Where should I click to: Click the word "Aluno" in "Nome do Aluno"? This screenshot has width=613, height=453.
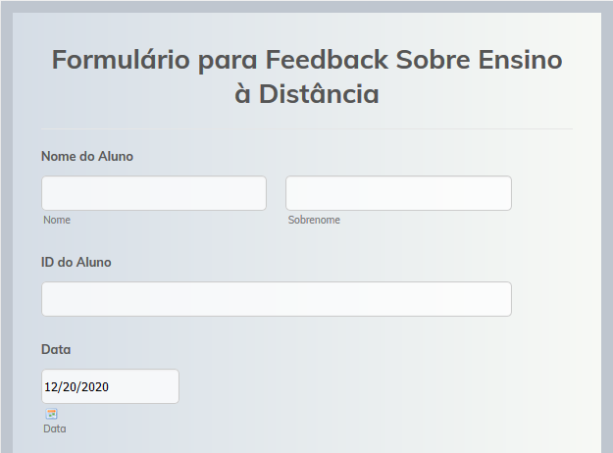(116, 156)
